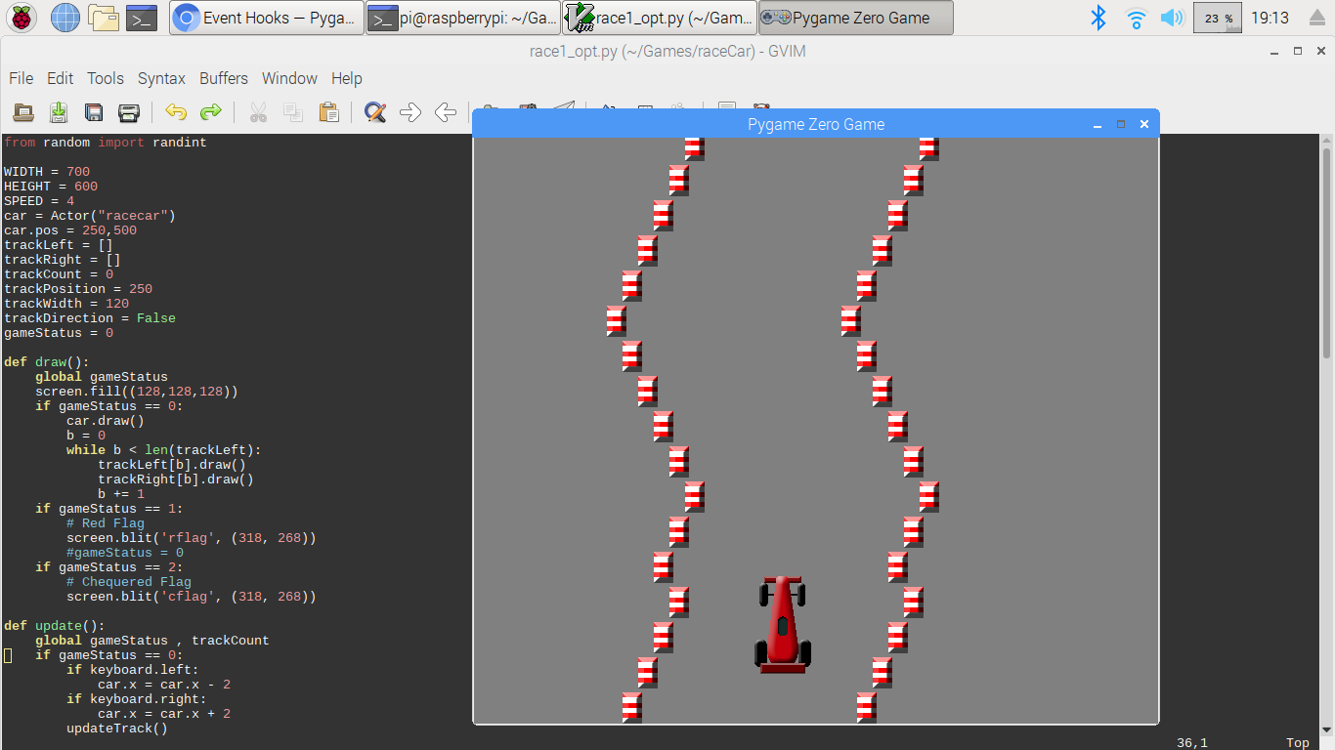The height and width of the screenshot is (750, 1335).
Task: Redo an edit using the green toolbar arrow
Action: click(x=211, y=112)
